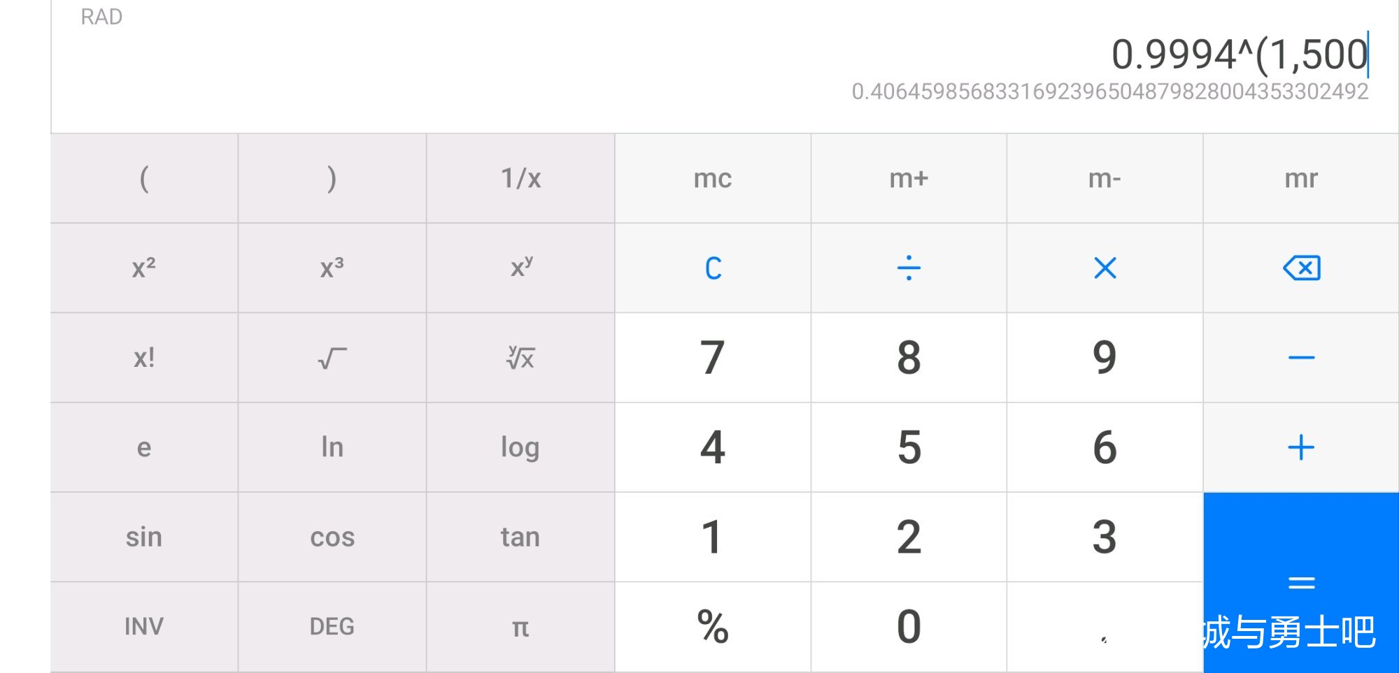Insert the square root symbol
Image resolution: width=1399 pixels, height=673 pixels.
click(332, 357)
